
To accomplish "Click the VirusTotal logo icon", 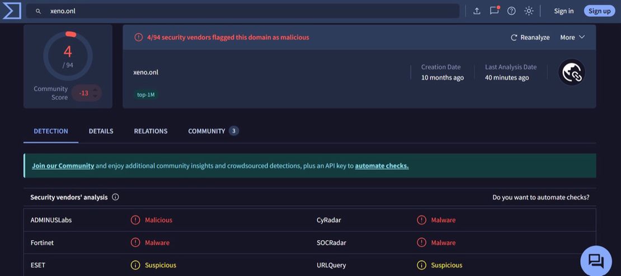I will click(11, 11).
